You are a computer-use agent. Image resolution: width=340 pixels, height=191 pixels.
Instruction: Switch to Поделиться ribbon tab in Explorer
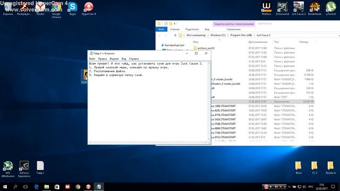click(192, 29)
